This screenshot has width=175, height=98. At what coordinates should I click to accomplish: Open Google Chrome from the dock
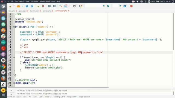pos(3,66)
